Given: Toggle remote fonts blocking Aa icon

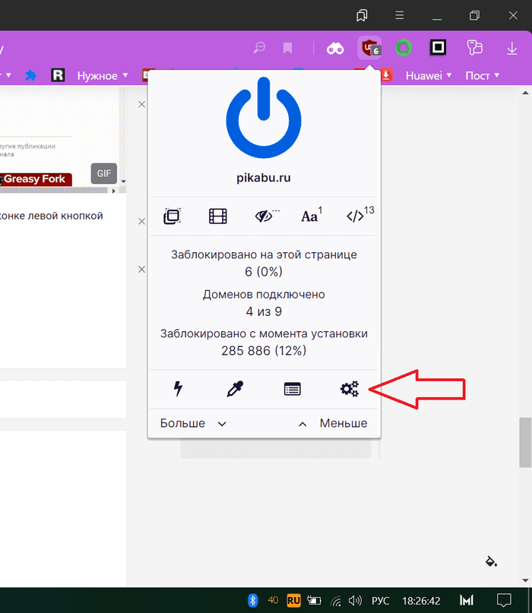Looking at the screenshot, I should (312, 216).
